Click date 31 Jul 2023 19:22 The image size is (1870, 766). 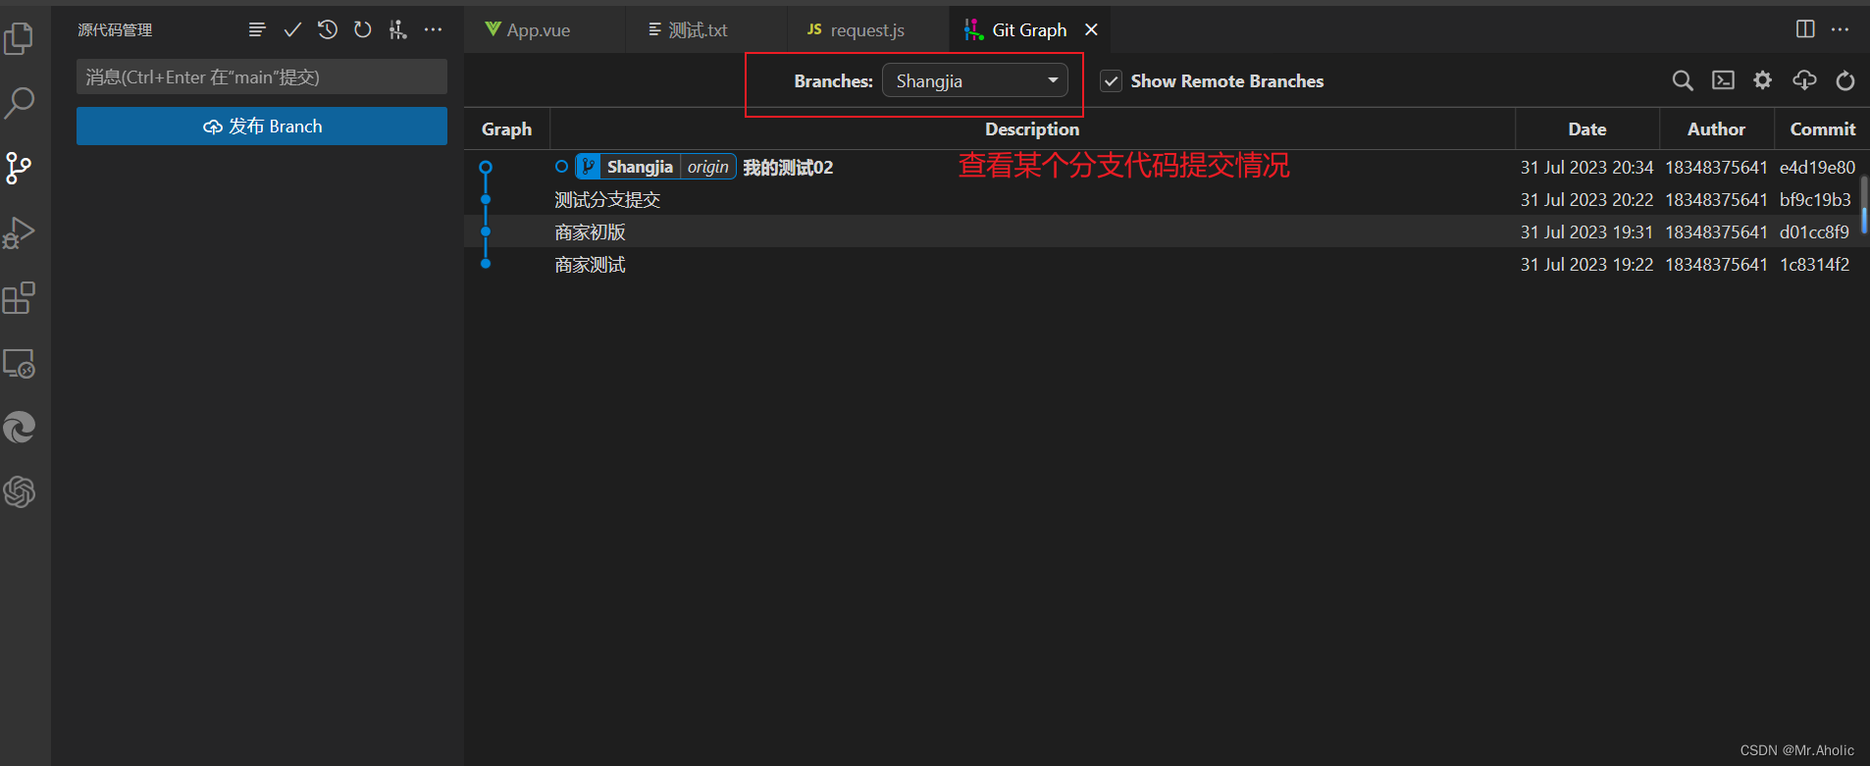1586,265
